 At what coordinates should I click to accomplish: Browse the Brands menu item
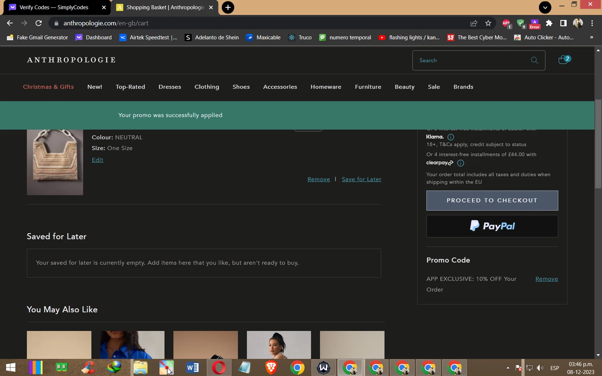[x=463, y=87]
